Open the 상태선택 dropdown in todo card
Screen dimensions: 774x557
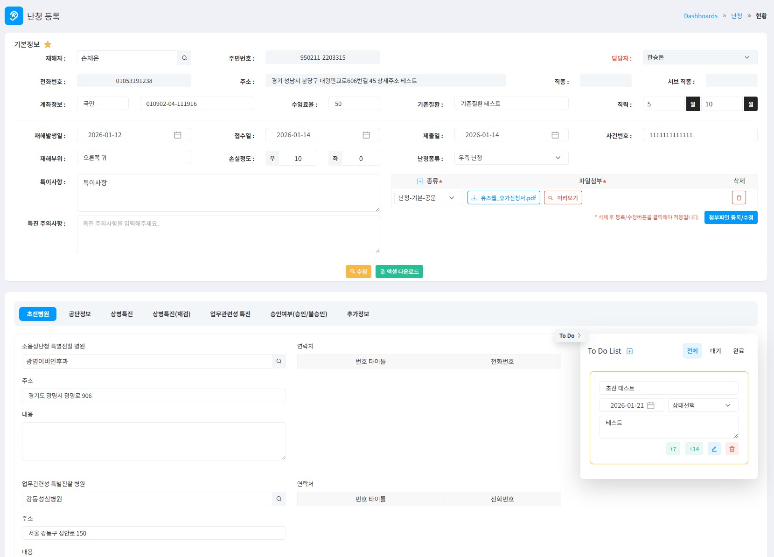[x=703, y=405]
